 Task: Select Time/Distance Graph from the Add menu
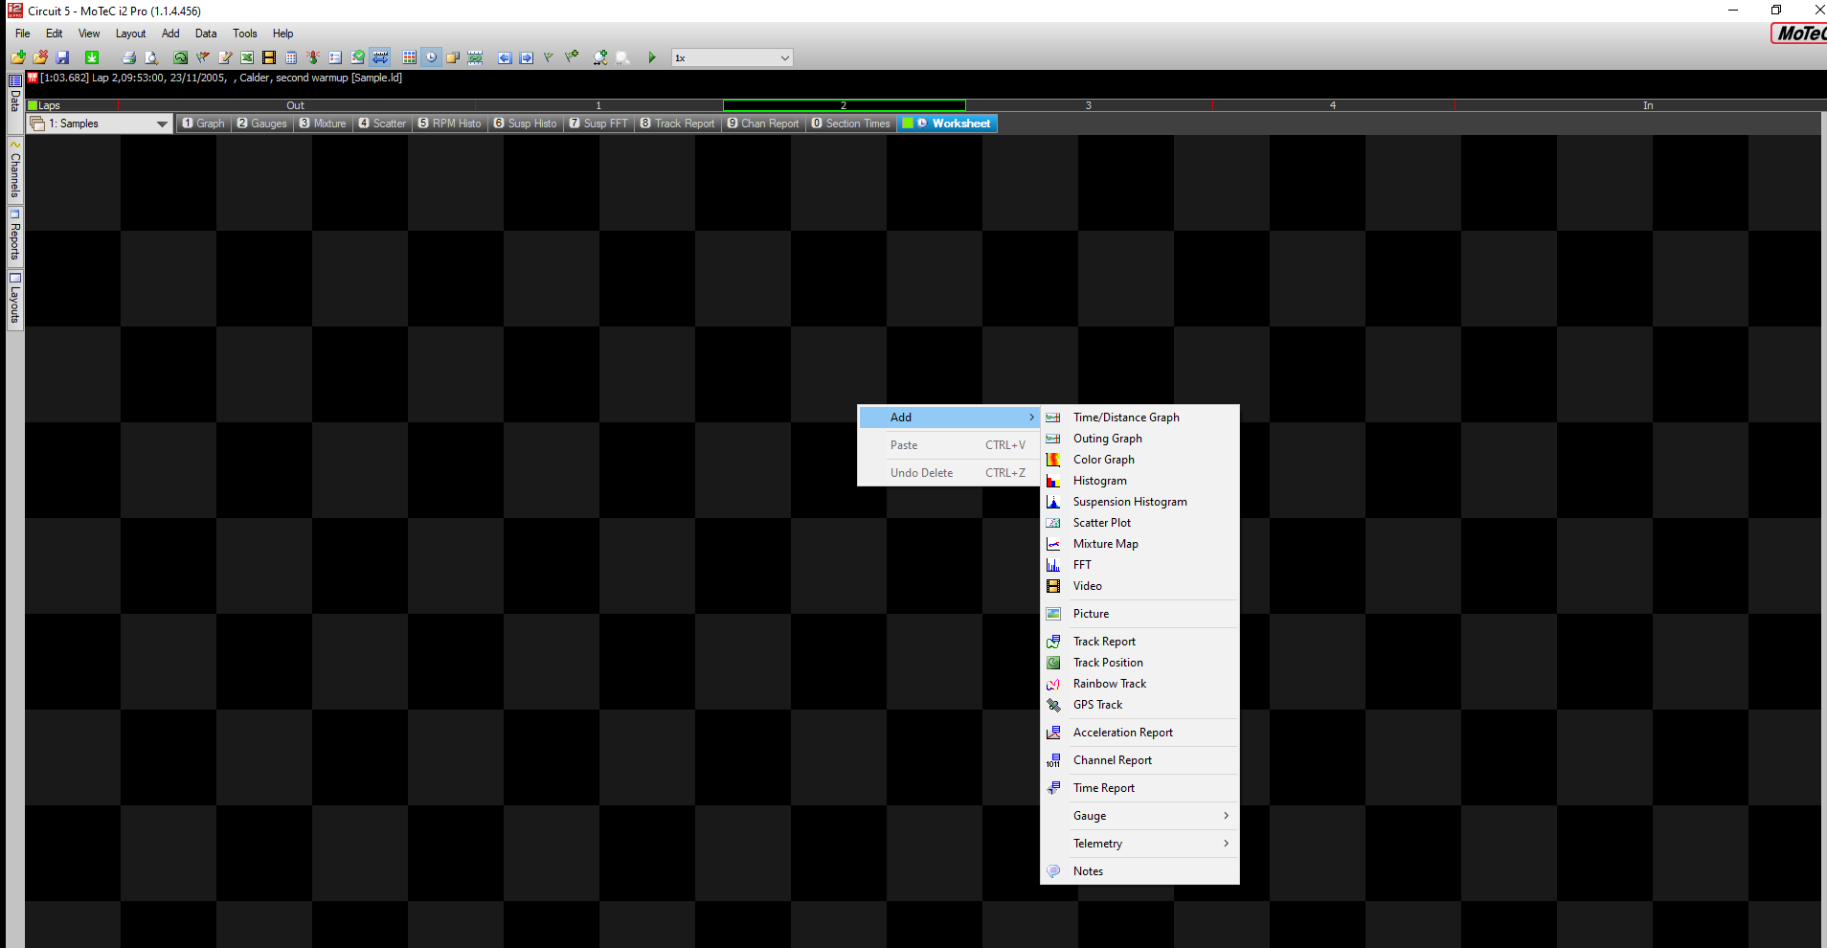click(x=1139, y=418)
